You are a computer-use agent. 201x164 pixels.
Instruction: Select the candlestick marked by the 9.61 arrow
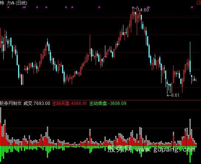pos(167,87)
